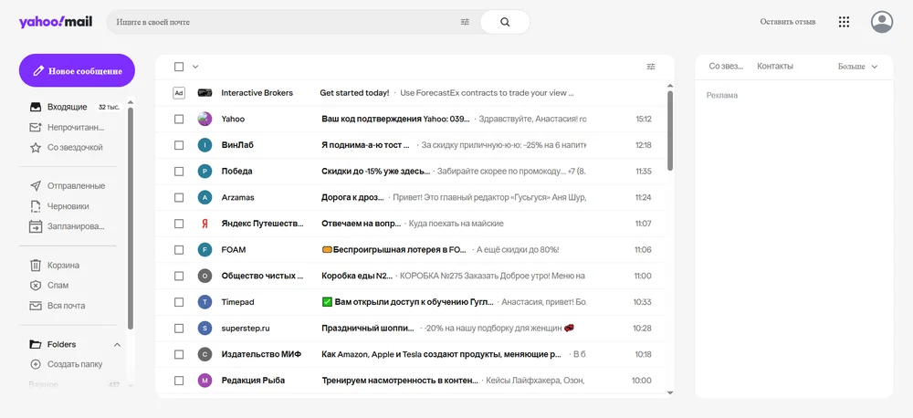Tick the checkbox for the Arzamas email
The width and height of the screenshot is (913, 418).
pos(179,197)
